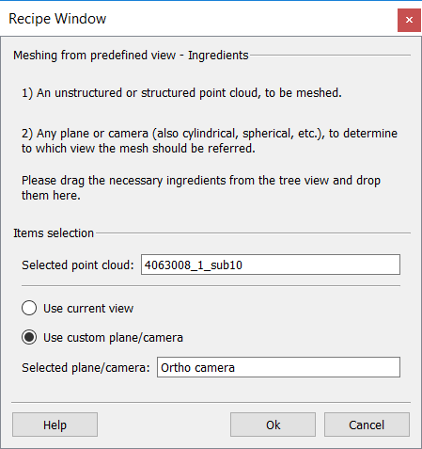This screenshot has width=422, height=449.
Task: Click the separator line below point cloud field
Action: click(x=211, y=286)
